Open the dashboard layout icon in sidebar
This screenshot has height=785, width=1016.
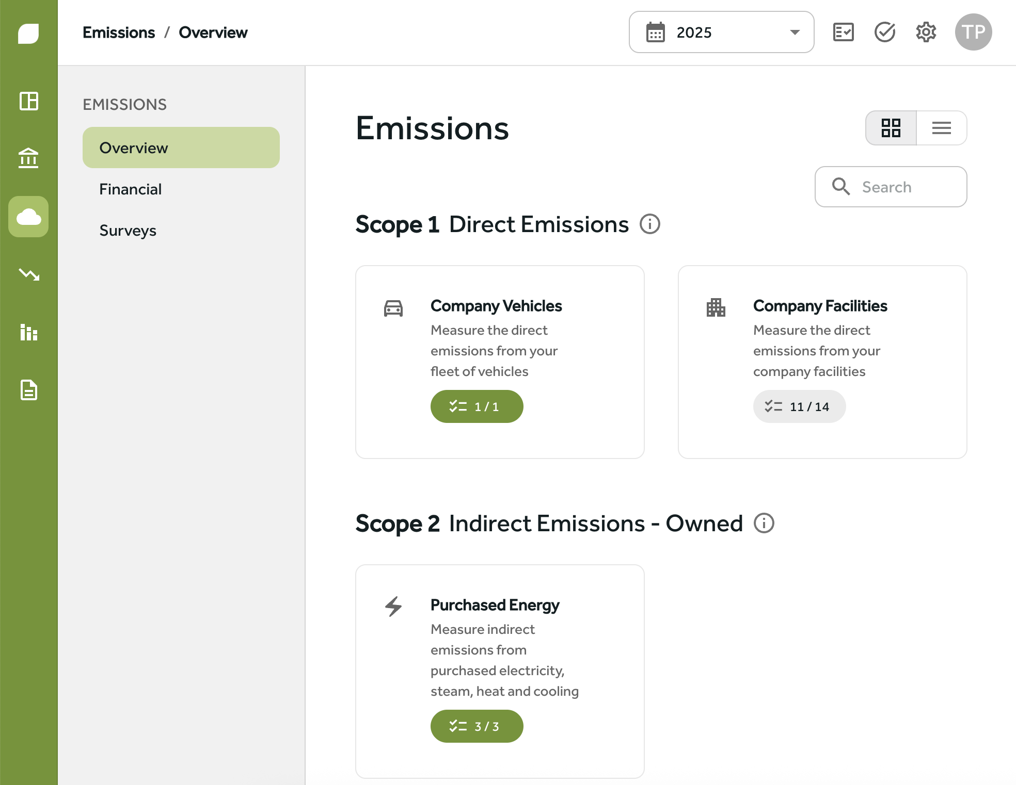[x=29, y=101]
